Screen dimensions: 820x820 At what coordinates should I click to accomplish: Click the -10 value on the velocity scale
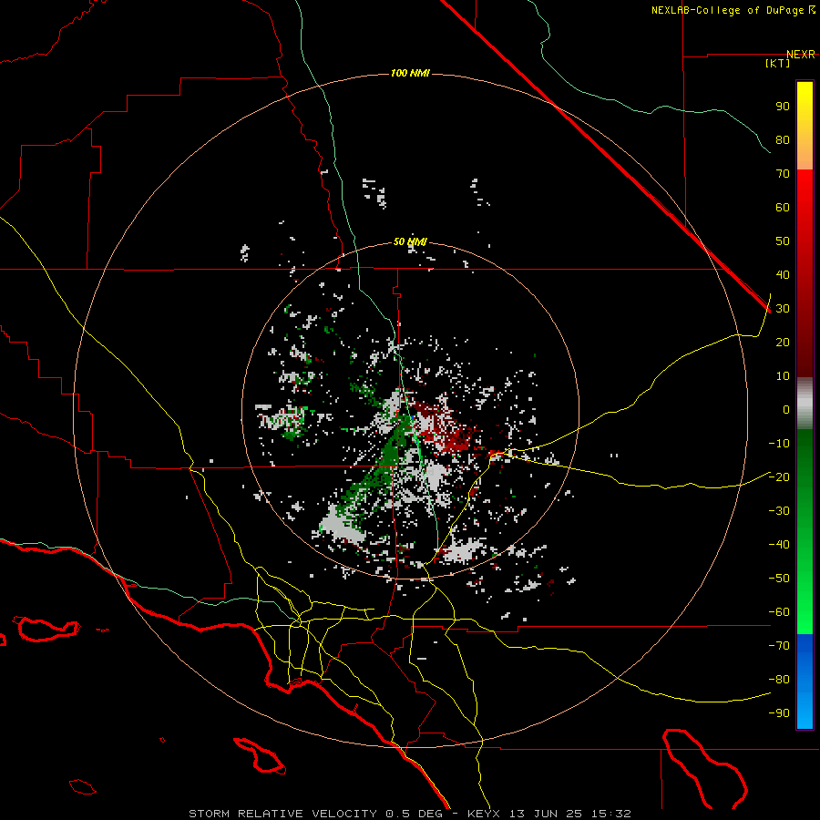(779, 444)
